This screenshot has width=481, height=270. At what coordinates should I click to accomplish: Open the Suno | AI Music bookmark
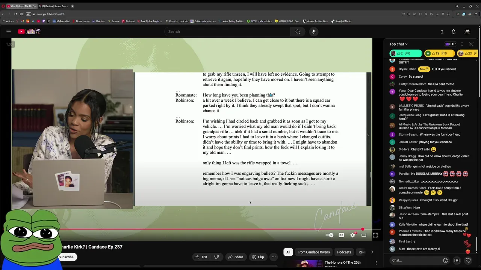point(341,21)
